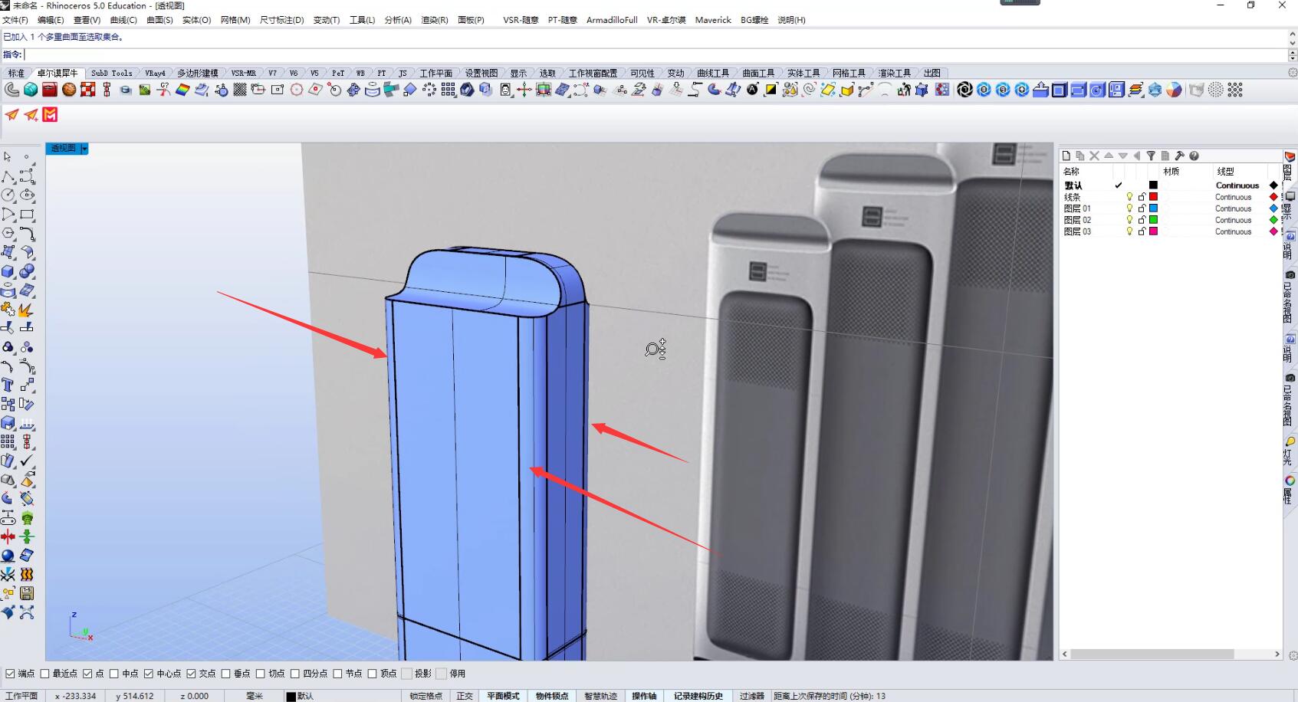Open the 曲面(S) menu
This screenshot has height=702, width=1298.
(x=159, y=20)
